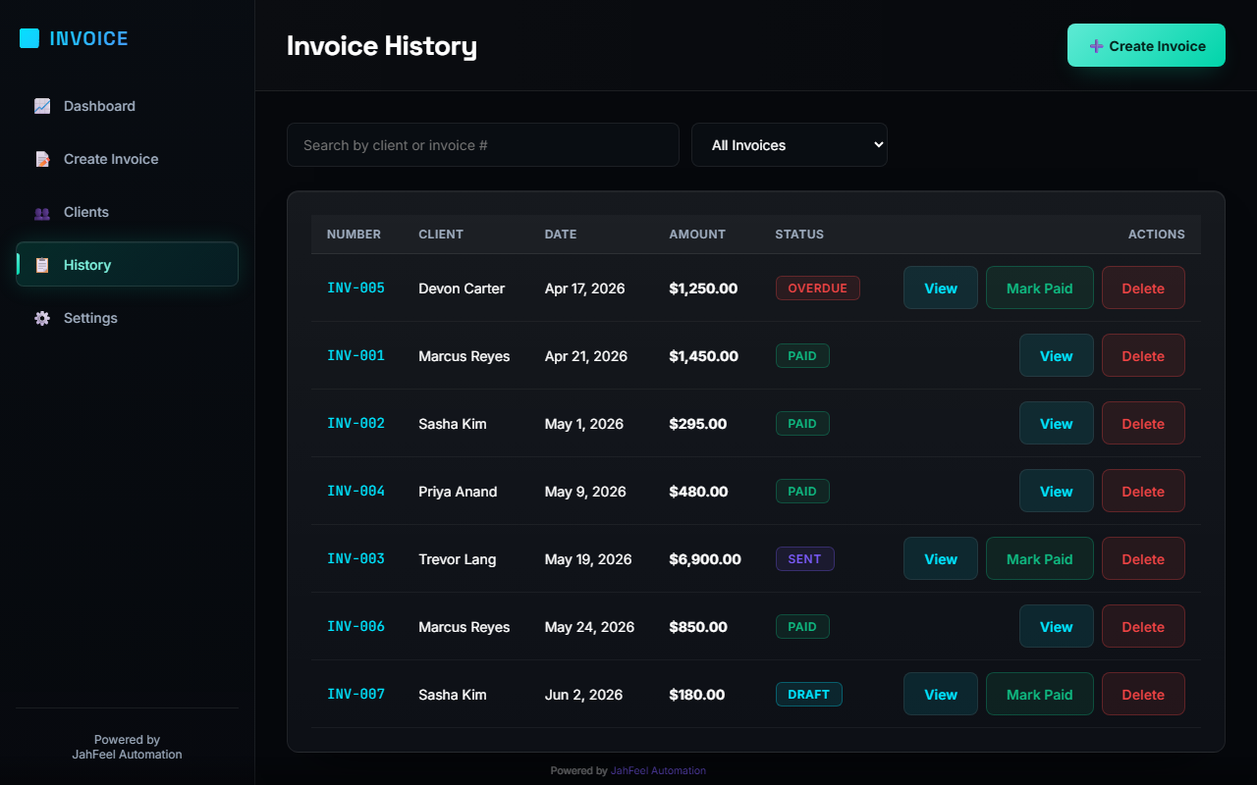Image resolution: width=1257 pixels, height=785 pixels.
Task: Click invoice number INV-005
Action: (355, 288)
